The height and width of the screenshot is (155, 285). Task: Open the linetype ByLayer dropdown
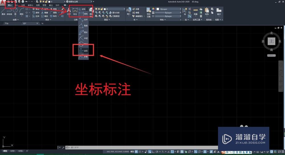pyautogui.click(x=168, y=16)
